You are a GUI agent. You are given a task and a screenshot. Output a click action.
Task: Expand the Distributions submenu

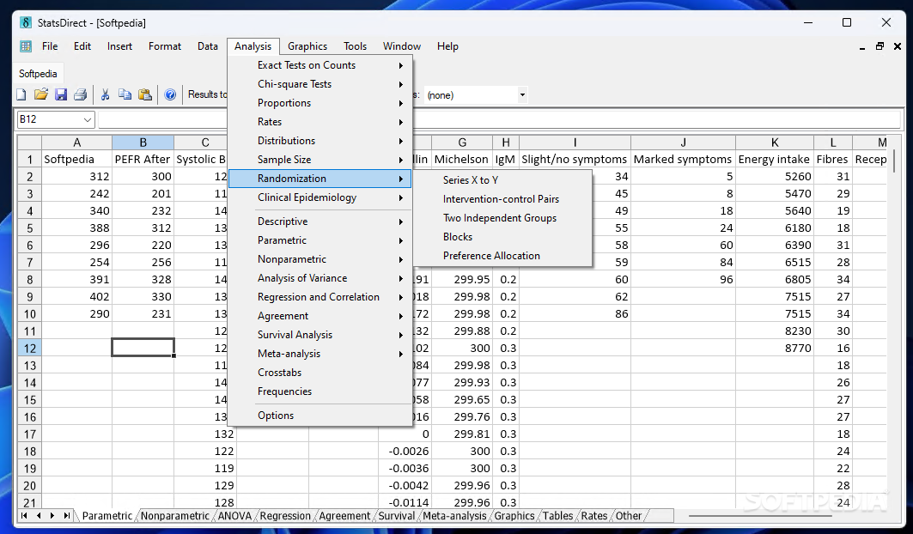pyautogui.click(x=320, y=141)
